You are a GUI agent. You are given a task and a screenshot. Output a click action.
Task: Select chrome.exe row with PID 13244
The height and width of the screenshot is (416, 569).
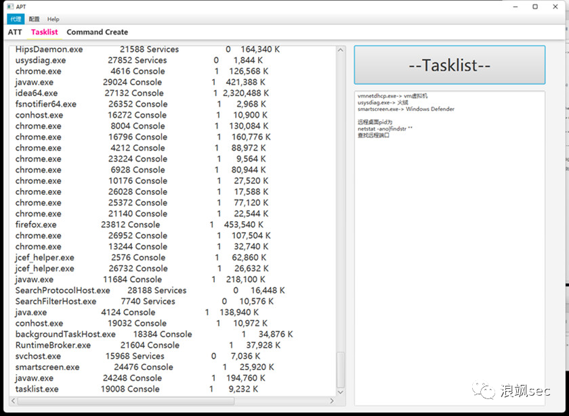pyautogui.click(x=142, y=246)
